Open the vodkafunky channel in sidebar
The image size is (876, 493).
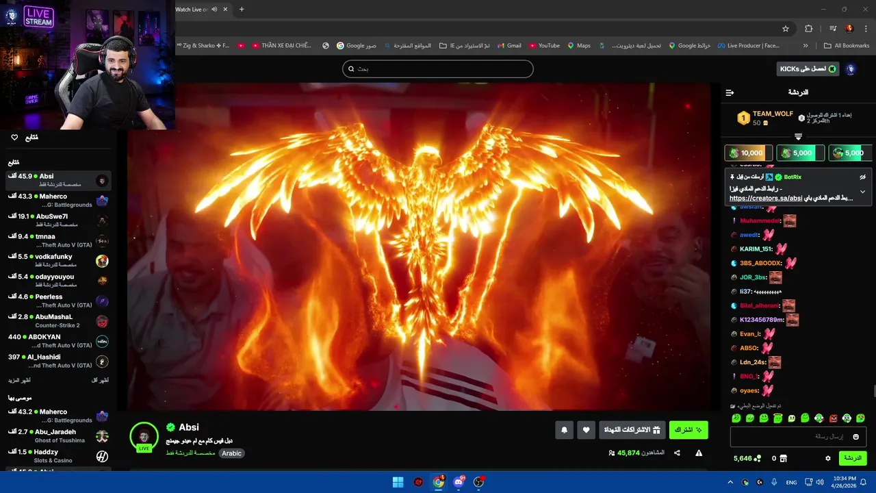tap(58, 260)
